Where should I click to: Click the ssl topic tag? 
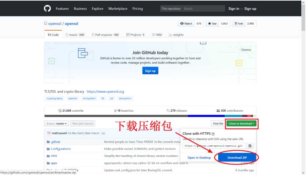[x=112, y=98]
